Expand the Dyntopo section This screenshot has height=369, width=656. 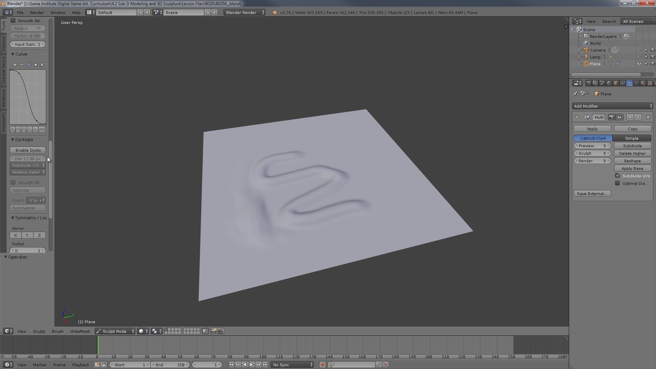[24, 139]
